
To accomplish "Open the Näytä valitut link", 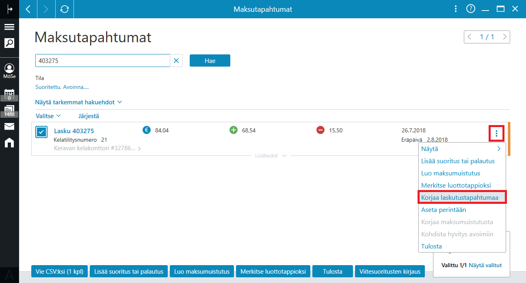I will [x=485, y=265].
